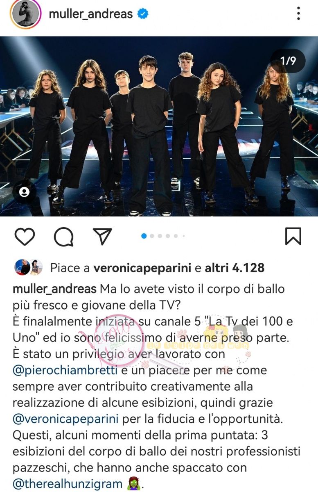Tap the heart like icon
318x492 pixels.
(25, 237)
